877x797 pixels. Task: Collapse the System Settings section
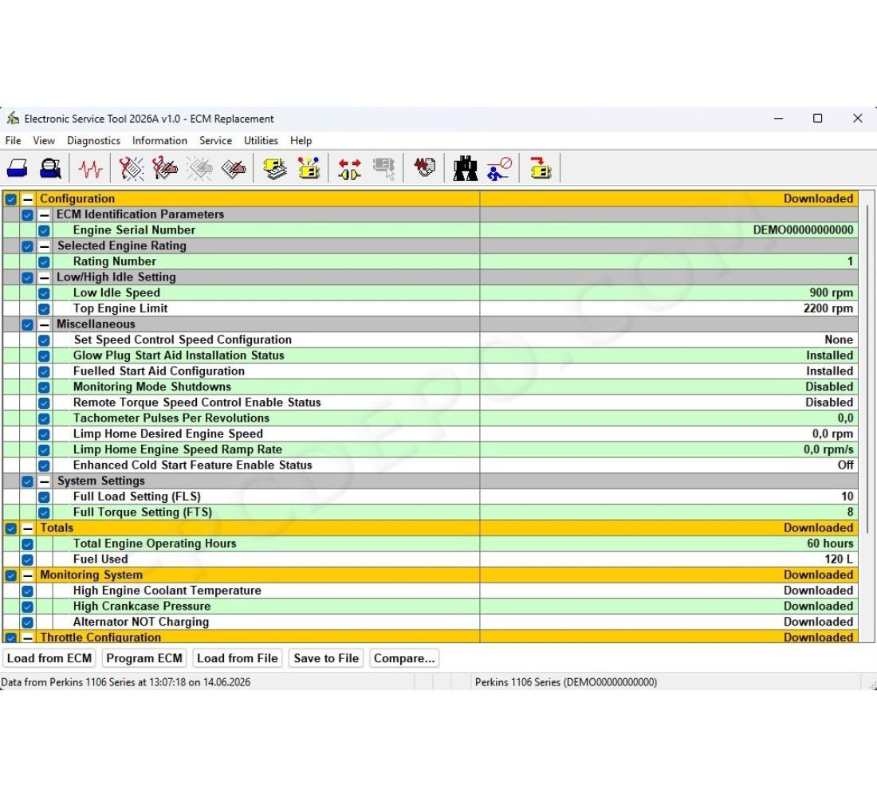(44, 481)
